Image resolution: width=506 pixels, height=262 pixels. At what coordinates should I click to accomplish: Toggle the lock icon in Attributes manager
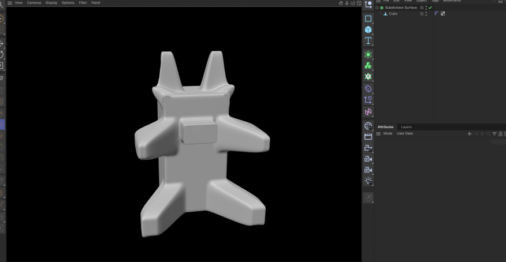tap(500, 134)
